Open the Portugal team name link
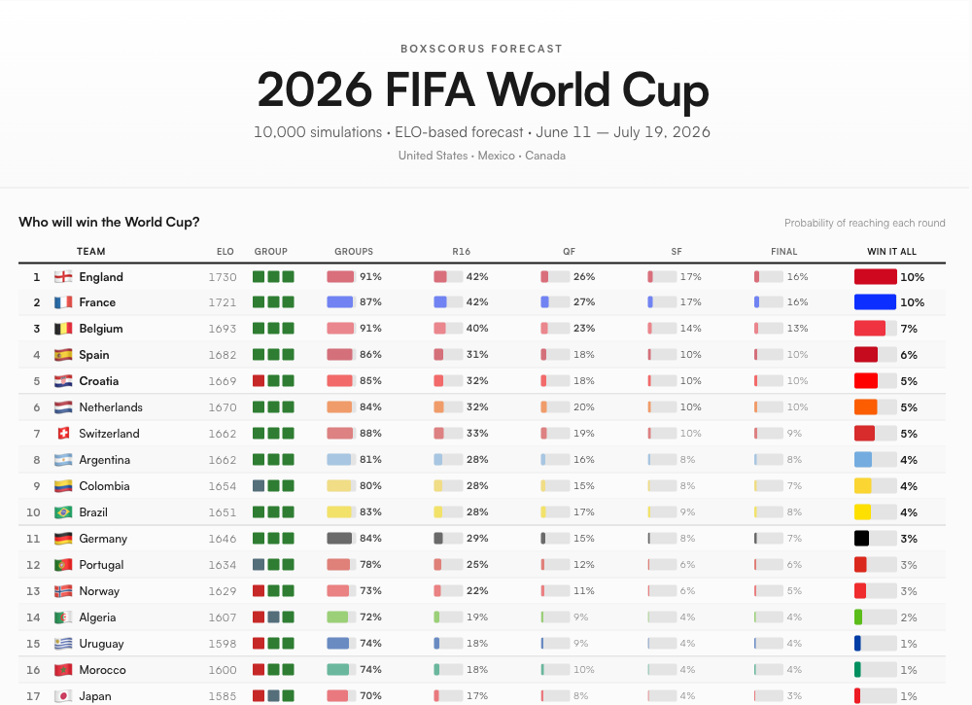The height and width of the screenshot is (705, 972). [x=103, y=565]
